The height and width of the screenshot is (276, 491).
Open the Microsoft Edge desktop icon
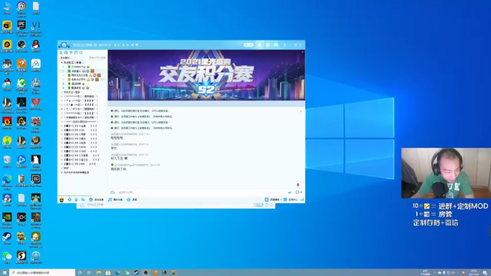pyautogui.click(x=7, y=181)
